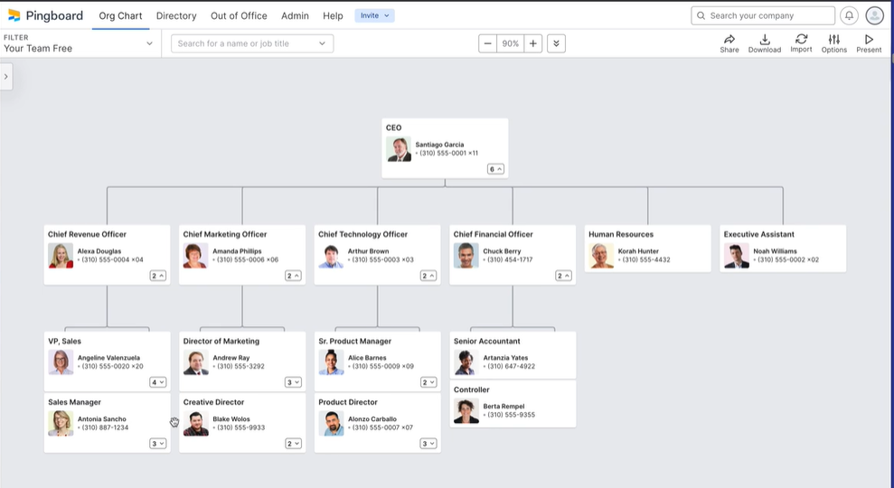Click the Pingboard logo

pos(45,15)
